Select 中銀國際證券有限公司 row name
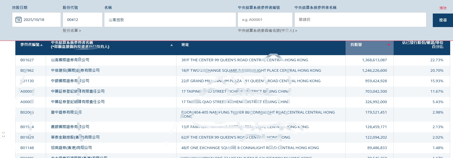The width and height of the screenshot is (453, 158). [70, 81]
